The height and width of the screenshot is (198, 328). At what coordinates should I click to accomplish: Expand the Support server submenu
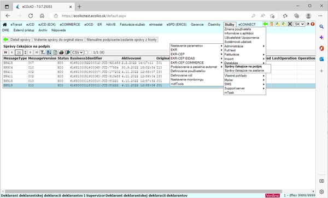coord(244,88)
